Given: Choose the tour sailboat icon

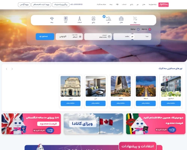Looking at the screenshot, I should point(108,20).
